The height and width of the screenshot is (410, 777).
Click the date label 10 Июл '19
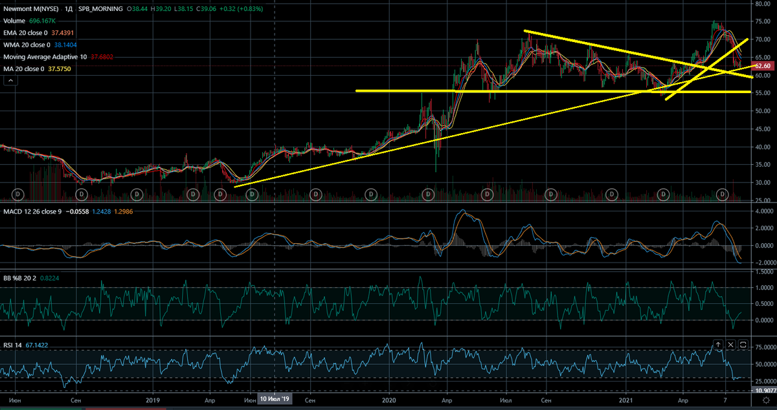click(276, 400)
